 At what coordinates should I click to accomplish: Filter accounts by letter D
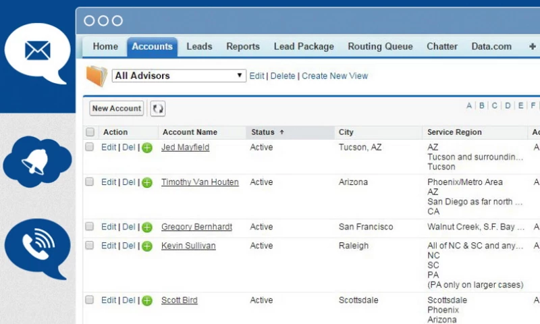(508, 106)
